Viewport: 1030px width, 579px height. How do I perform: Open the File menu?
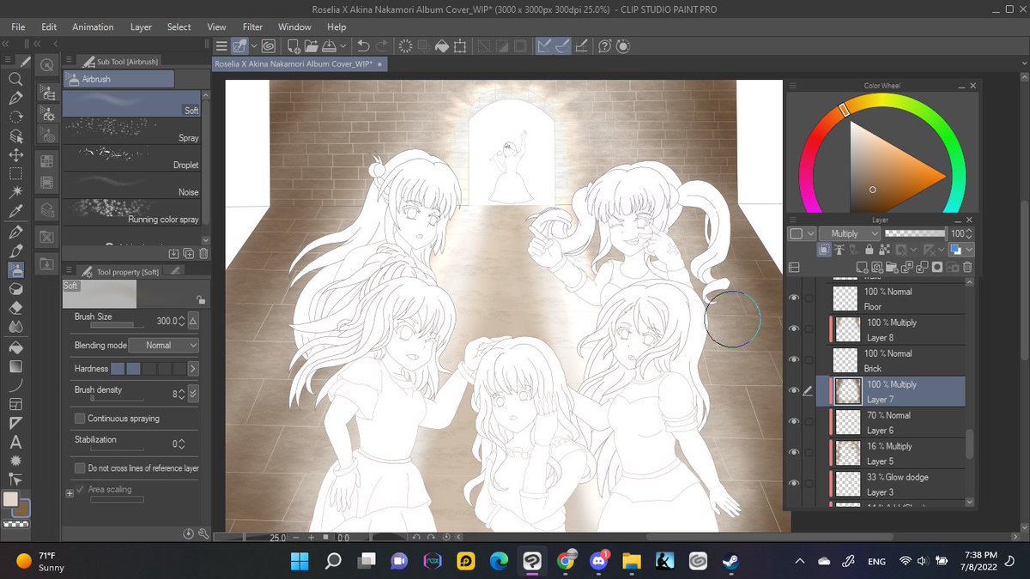click(18, 27)
